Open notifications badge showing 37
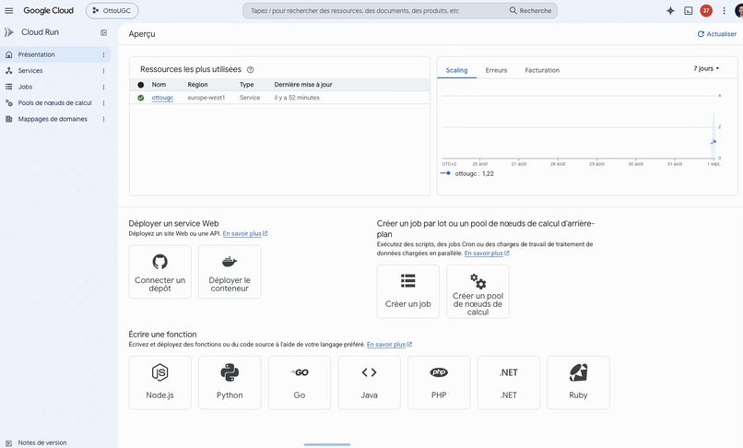The image size is (743, 448). 706,10
